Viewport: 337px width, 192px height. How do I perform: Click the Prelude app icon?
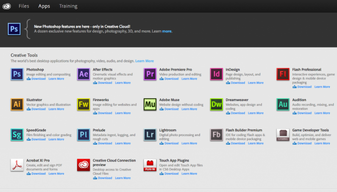84,135
